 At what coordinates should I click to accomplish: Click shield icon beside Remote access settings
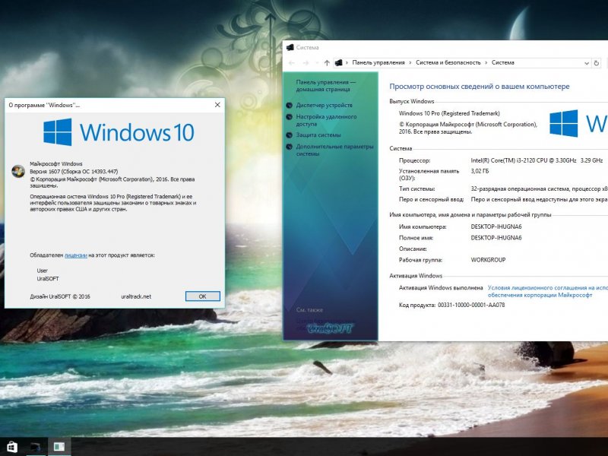coord(289,117)
